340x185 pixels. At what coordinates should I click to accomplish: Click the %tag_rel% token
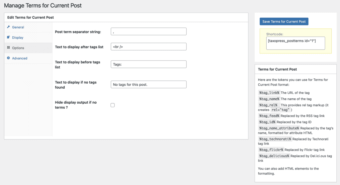(268, 105)
